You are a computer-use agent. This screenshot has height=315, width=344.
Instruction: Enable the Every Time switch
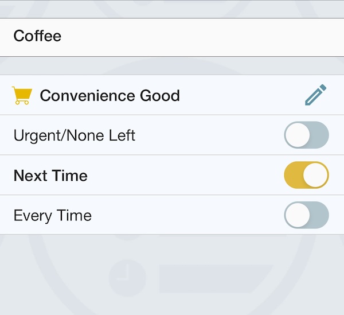[x=306, y=215]
